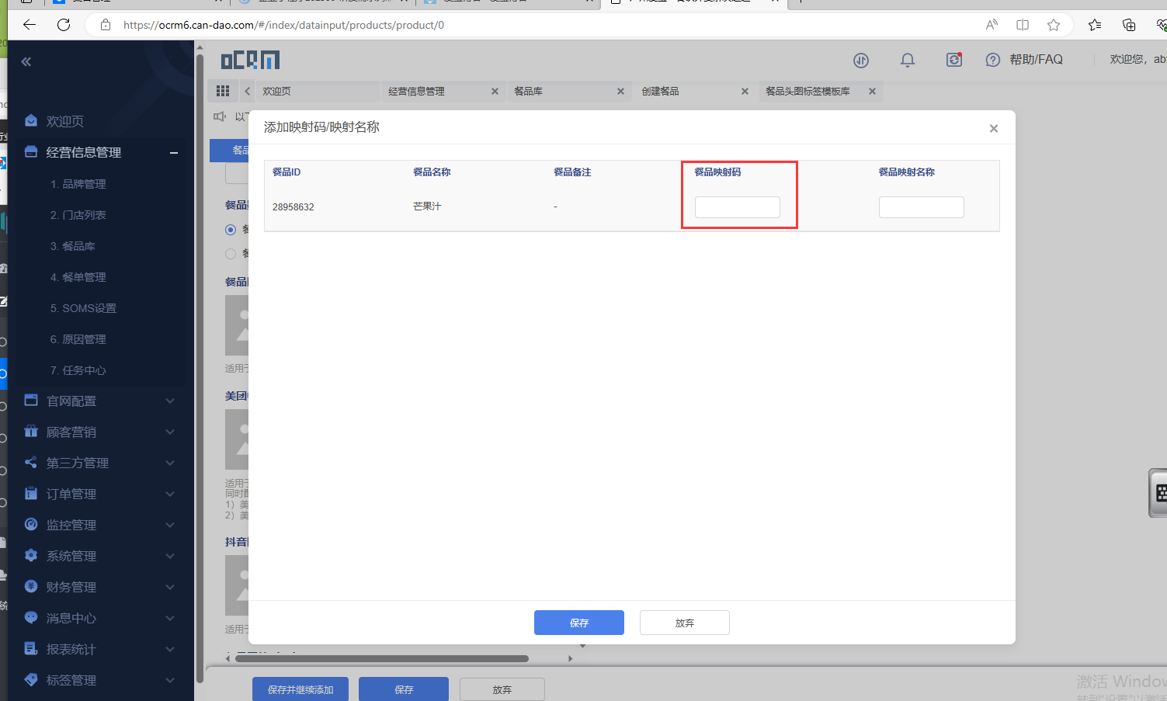Viewport: 1167px width, 701px height.
Task: Click the 经营信息管理 briefcase icon
Action: point(31,152)
